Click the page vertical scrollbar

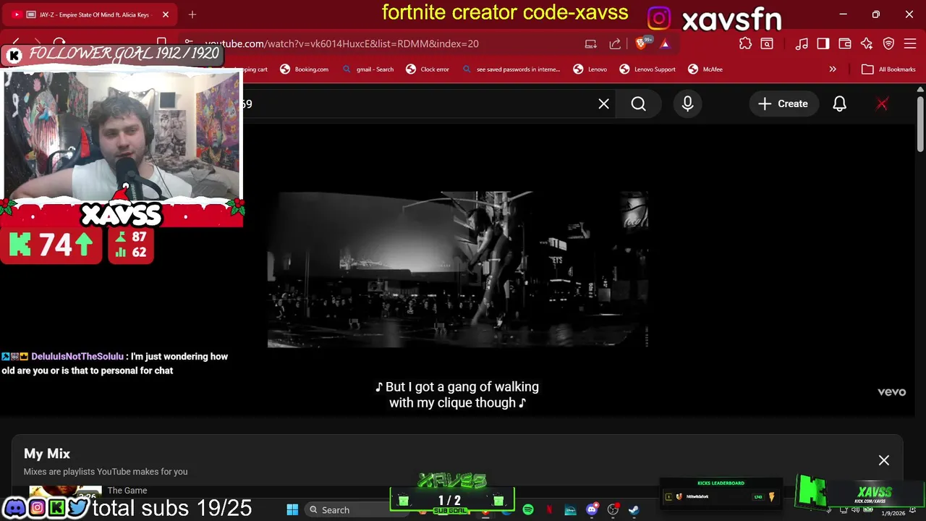(920, 123)
